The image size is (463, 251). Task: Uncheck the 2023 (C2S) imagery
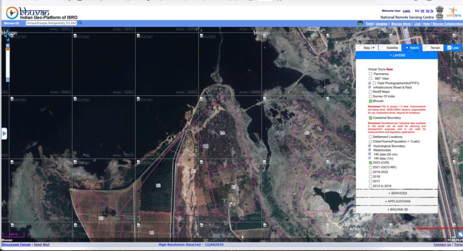pyautogui.click(x=370, y=163)
